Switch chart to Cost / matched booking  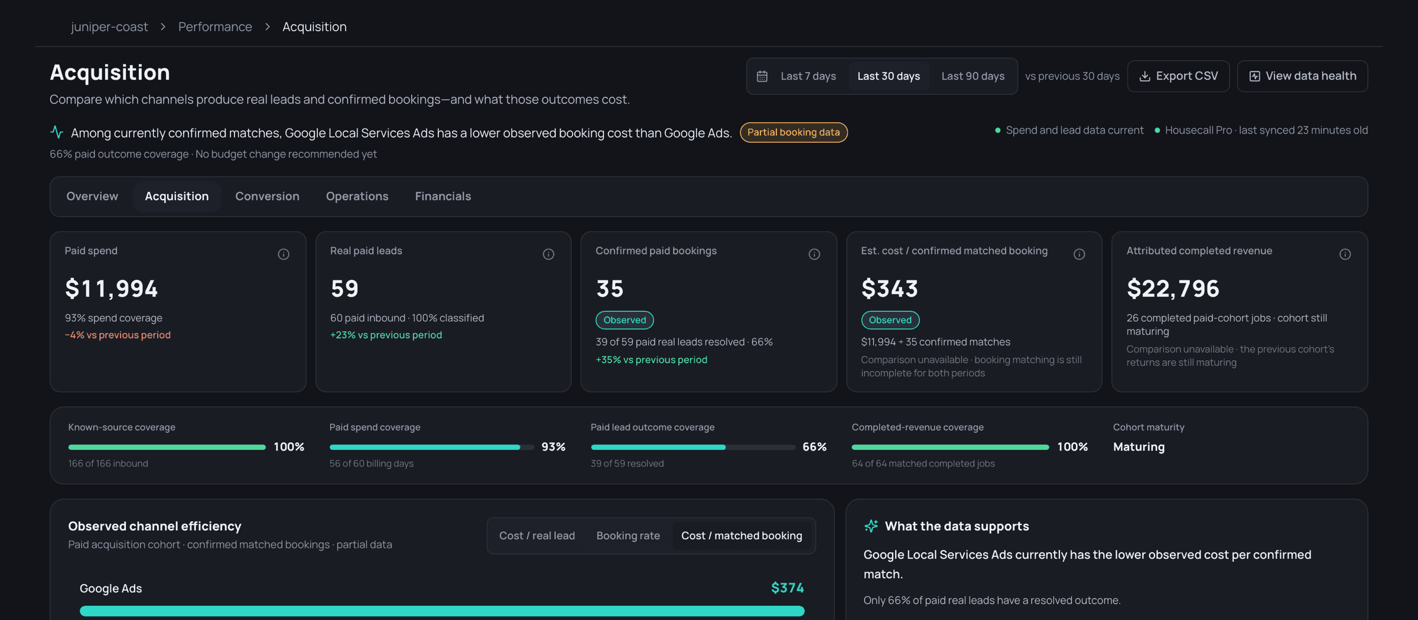[x=741, y=536]
